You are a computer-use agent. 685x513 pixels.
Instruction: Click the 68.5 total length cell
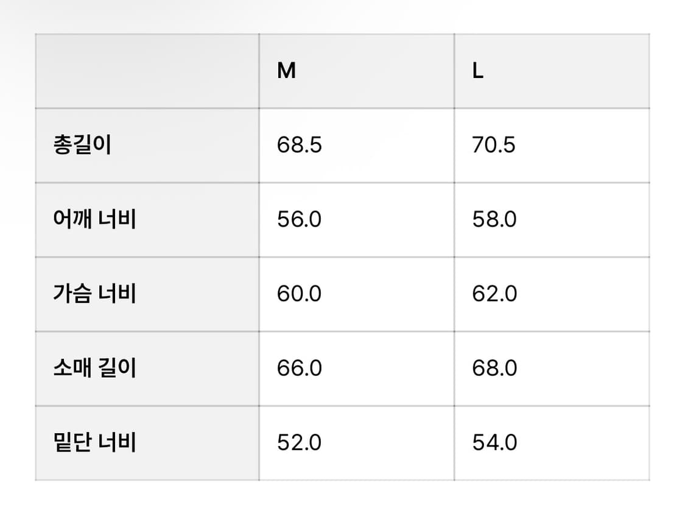(300, 146)
